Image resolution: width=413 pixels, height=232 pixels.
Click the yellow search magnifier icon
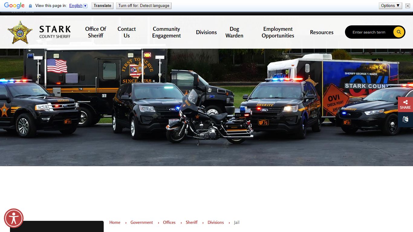pos(399,32)
